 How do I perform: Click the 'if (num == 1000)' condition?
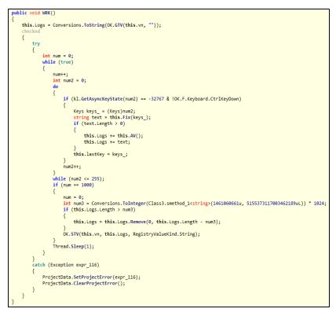click(73, 185)
